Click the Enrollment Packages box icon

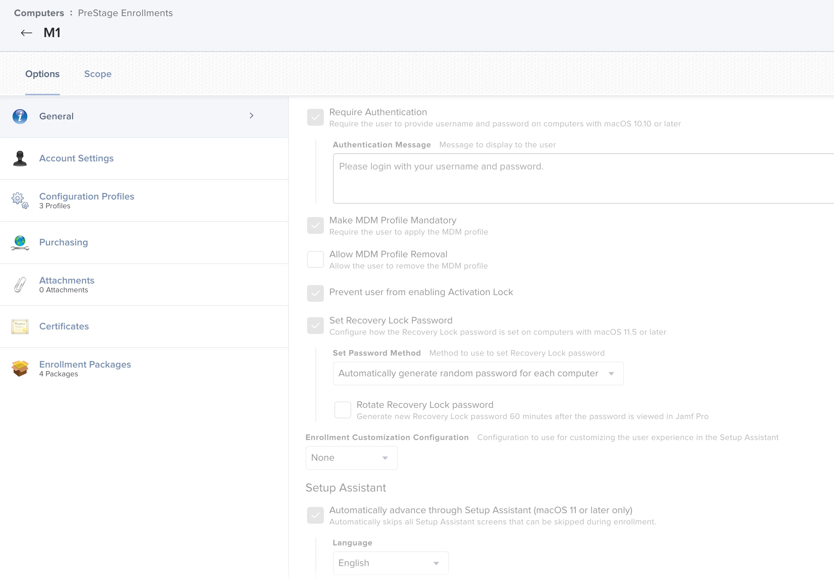point(20,368)
